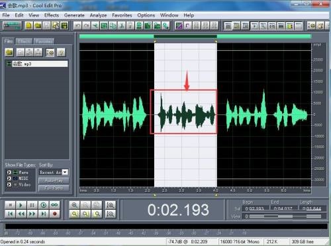331x246 pixels.
Task: Click the Rewind transport button
Action: pos(21,214)
